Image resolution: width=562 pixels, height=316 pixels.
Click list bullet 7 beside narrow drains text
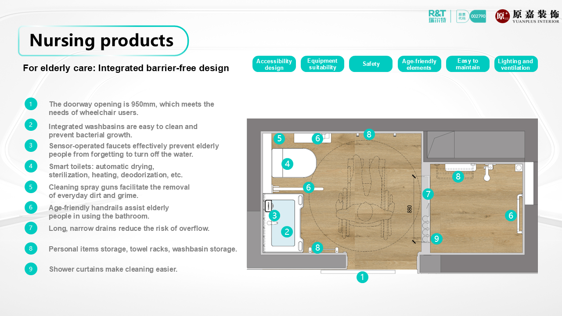31,228
